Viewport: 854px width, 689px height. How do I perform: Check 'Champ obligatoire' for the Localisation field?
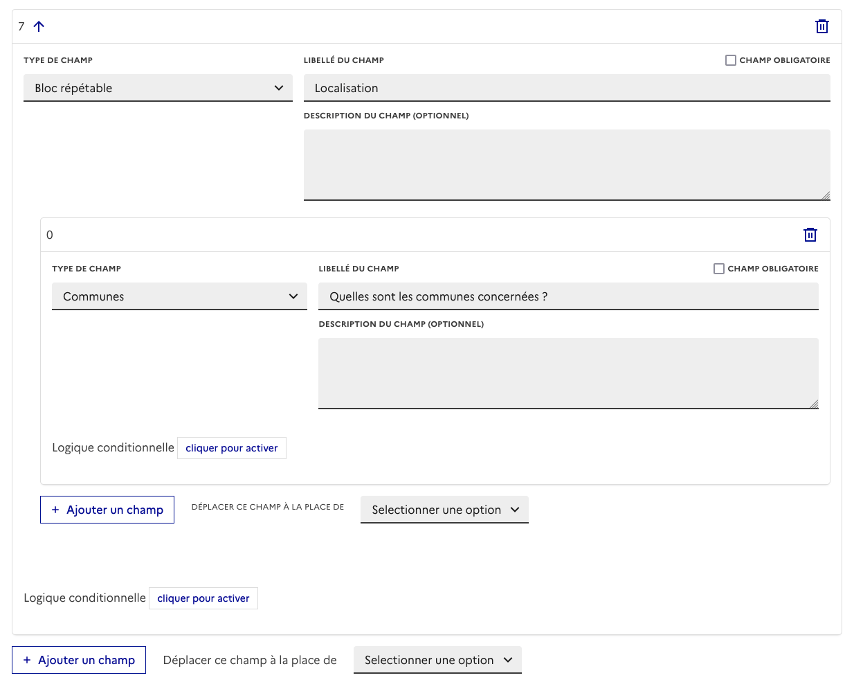pos(730,60)
